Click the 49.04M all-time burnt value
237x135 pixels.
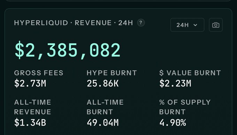pos(102,122)
